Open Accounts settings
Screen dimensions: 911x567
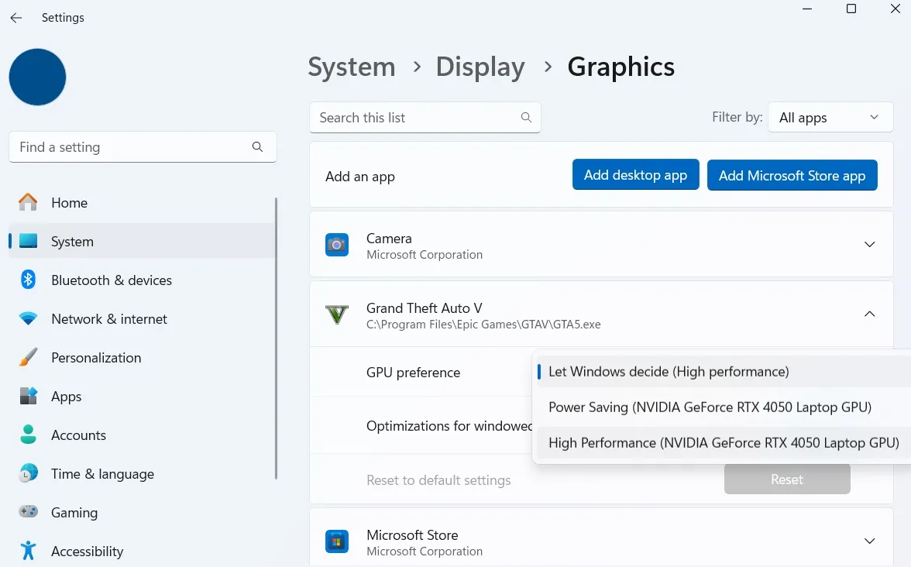tap(78, 435)
